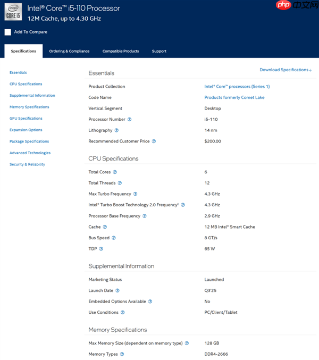Click help icon next to Processor Number
The width and height of the screenshot is (319, 360).
coord(130,120)
